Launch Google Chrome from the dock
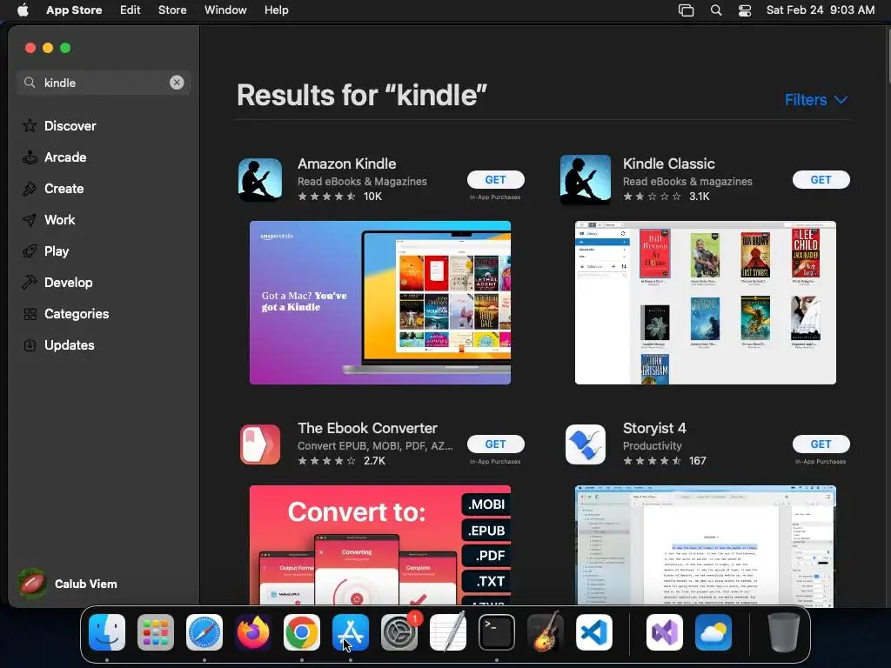This screenshot has width=891, height=668. click(x=302, y=632)
